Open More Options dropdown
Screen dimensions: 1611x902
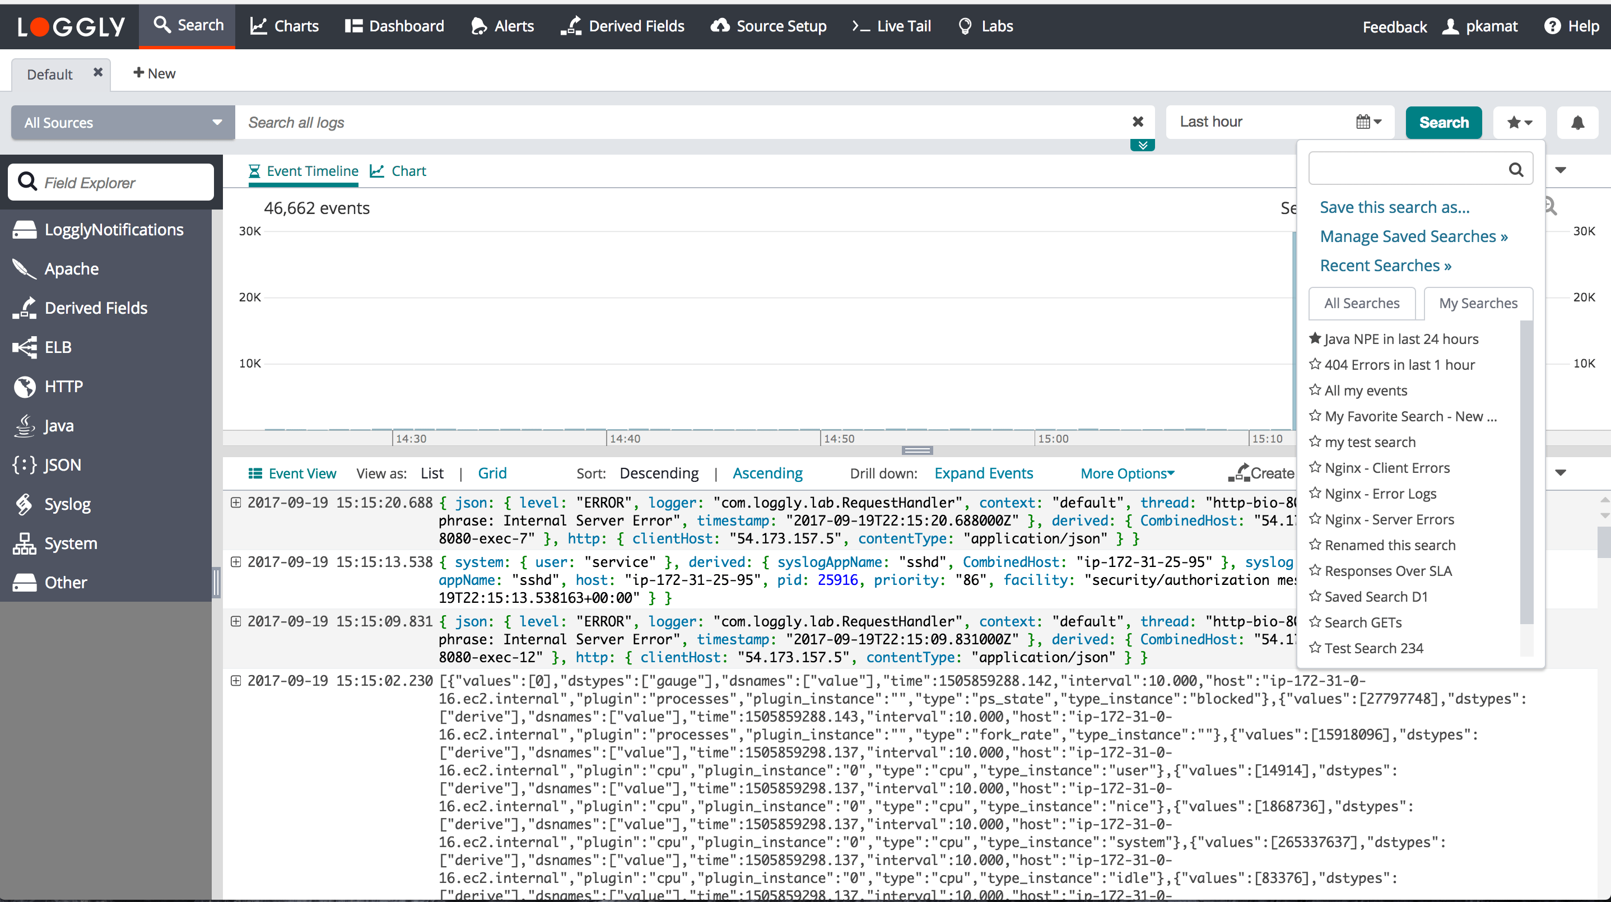point(1127,473)
